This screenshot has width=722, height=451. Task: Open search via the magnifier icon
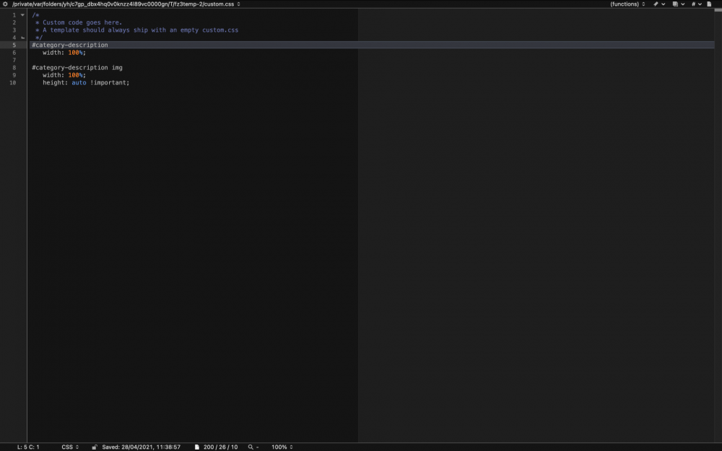(251, 447)
